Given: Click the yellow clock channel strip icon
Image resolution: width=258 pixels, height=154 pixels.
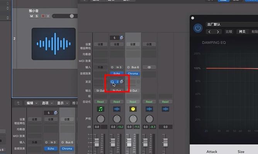Looking at the screenshot, I should tap(133, 109).
